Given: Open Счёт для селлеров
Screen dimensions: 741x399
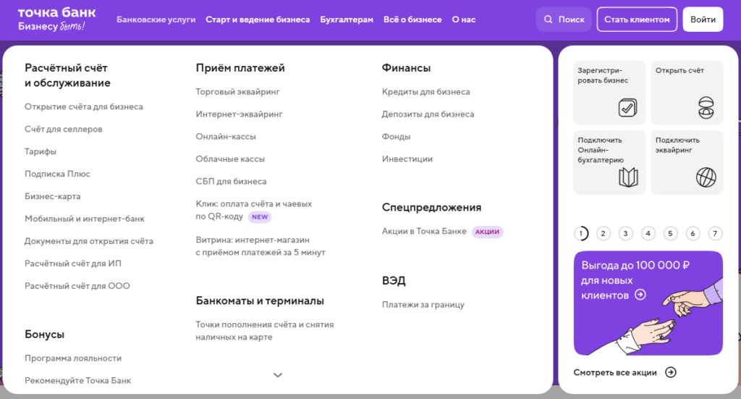Looking at the screenshot, I should point(64,129).
